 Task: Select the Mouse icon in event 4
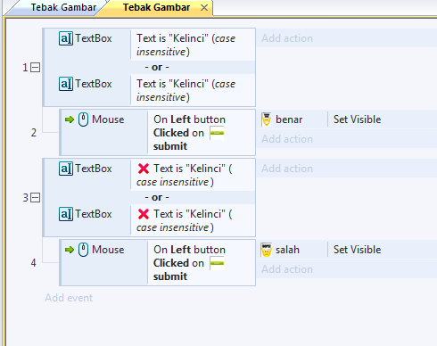pyautogui.click(x=83, y=250)
